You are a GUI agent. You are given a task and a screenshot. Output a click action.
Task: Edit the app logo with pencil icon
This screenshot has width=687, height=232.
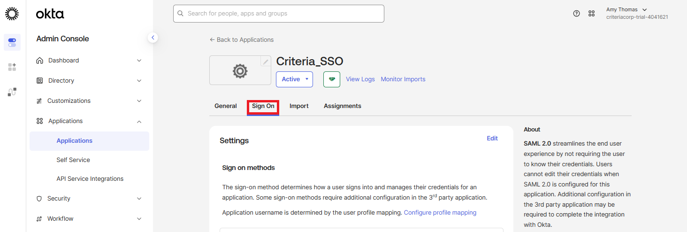pyautogui.click(x=266, y=62)
